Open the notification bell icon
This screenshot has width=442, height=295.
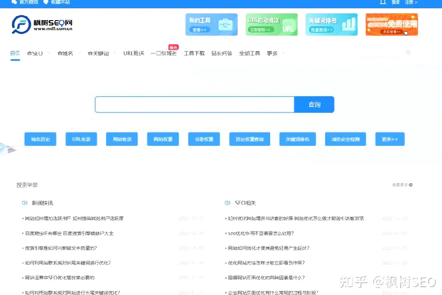tap(383, 1)
